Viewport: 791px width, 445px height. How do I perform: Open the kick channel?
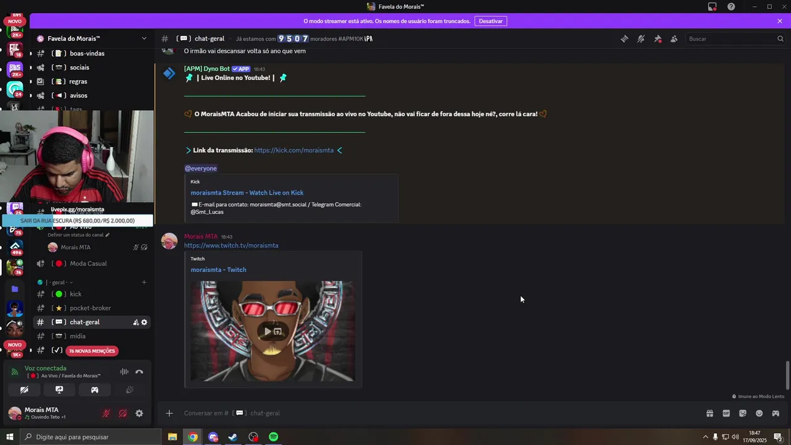click(x=75, y=294)
